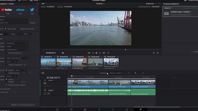Viewport: 198px width, 111px height.
Task: Select the single clip radio button
Action: [6, 29]
